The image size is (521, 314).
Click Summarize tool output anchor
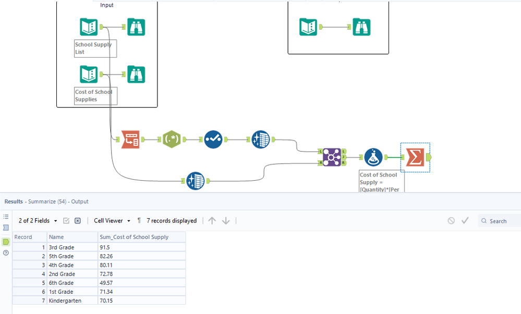click(x=429, y=157)
